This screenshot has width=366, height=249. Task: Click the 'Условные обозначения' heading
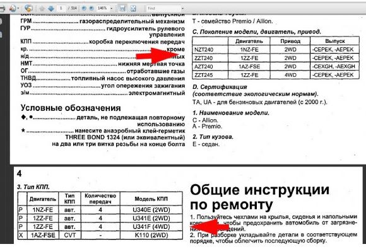point(71,108)
